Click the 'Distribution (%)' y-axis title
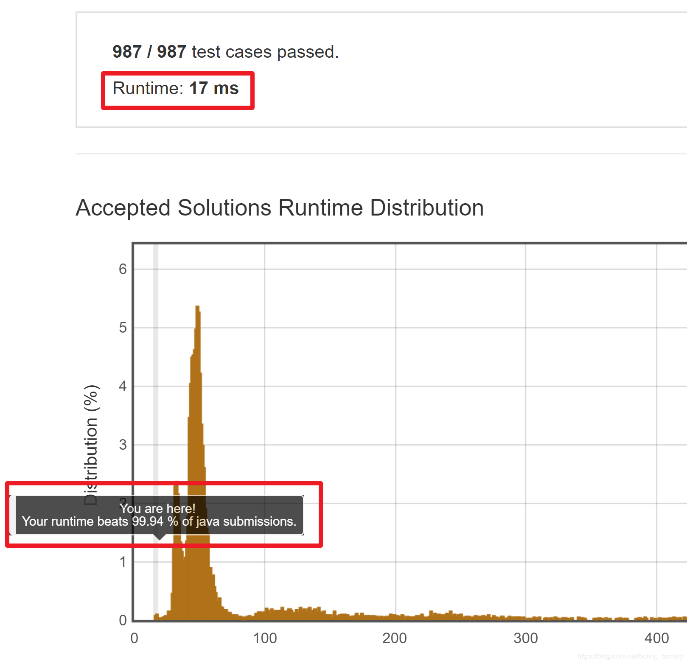The height and width of the screenshot is (664, 687). pos(91,445)
